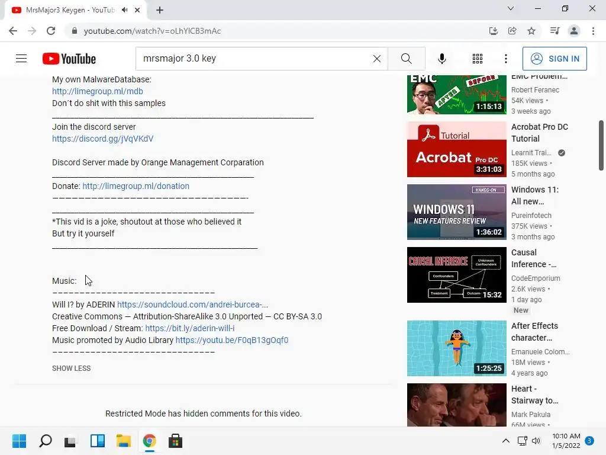Open the CodeEmporium channel name
This screenshot has height=455, width=606.
pos(536,278)
